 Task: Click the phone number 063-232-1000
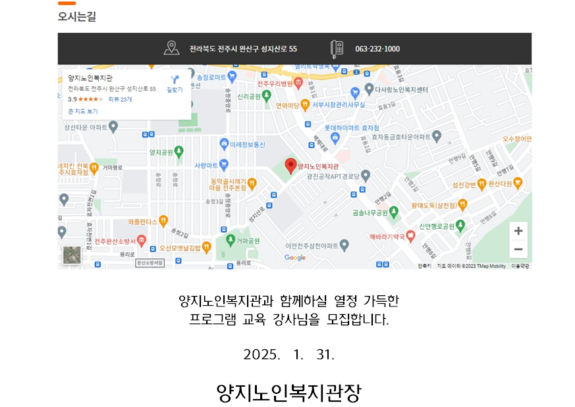[x=377, y=49]
